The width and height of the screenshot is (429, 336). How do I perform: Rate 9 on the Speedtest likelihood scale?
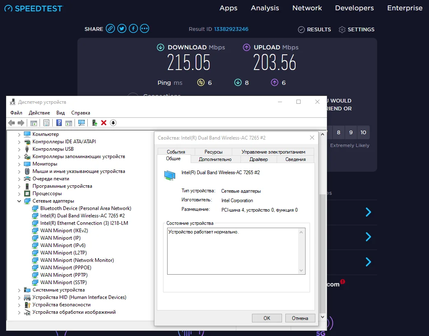(351, 133)
